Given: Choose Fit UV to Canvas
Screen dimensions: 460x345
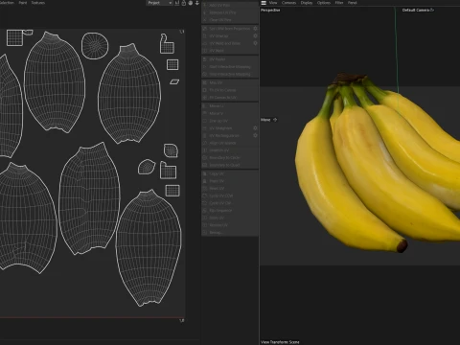Looking at the screenshot, I should point(230,90).
